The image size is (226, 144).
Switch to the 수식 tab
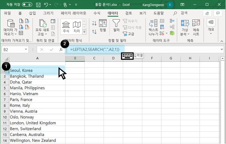[x=97, y=13]
